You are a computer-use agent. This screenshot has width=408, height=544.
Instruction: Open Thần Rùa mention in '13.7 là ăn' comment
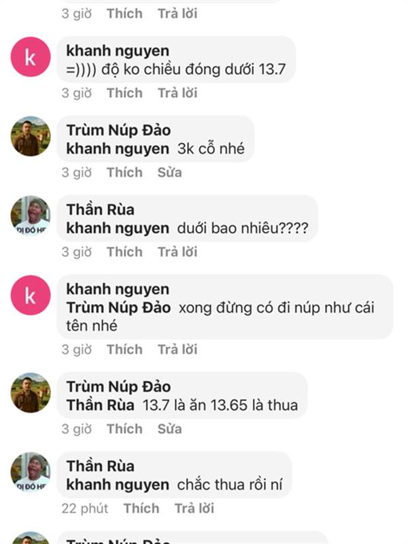tap(100, 406)
